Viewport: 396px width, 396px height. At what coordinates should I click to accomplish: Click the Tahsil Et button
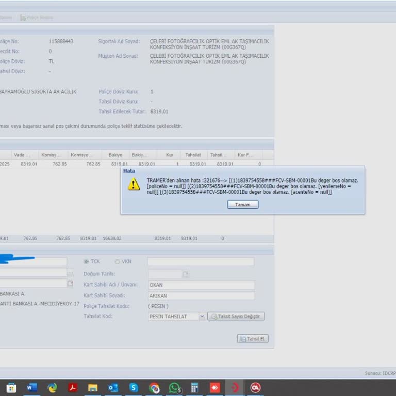[x=253, y=339]
